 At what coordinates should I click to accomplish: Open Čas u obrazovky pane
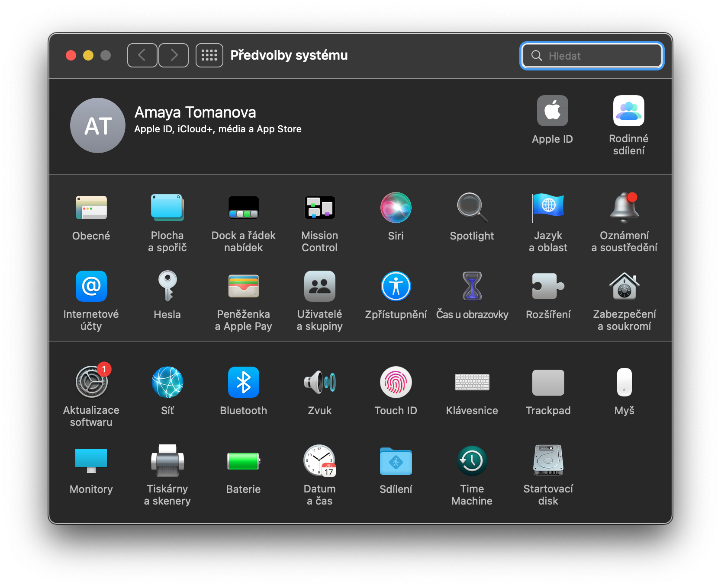(472, 286)
